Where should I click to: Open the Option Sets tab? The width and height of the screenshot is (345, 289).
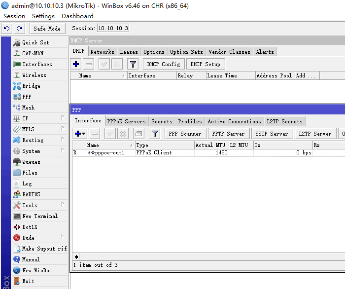coord(186,52)
